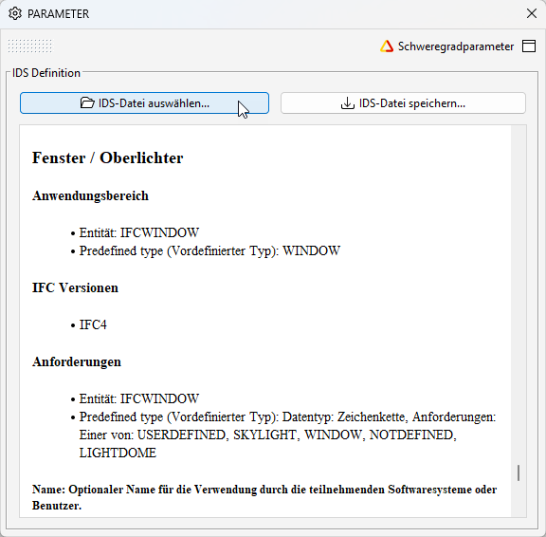Click the Schweregradparameter warning triangle icon
Screen dimensions: 546x537
387,46
